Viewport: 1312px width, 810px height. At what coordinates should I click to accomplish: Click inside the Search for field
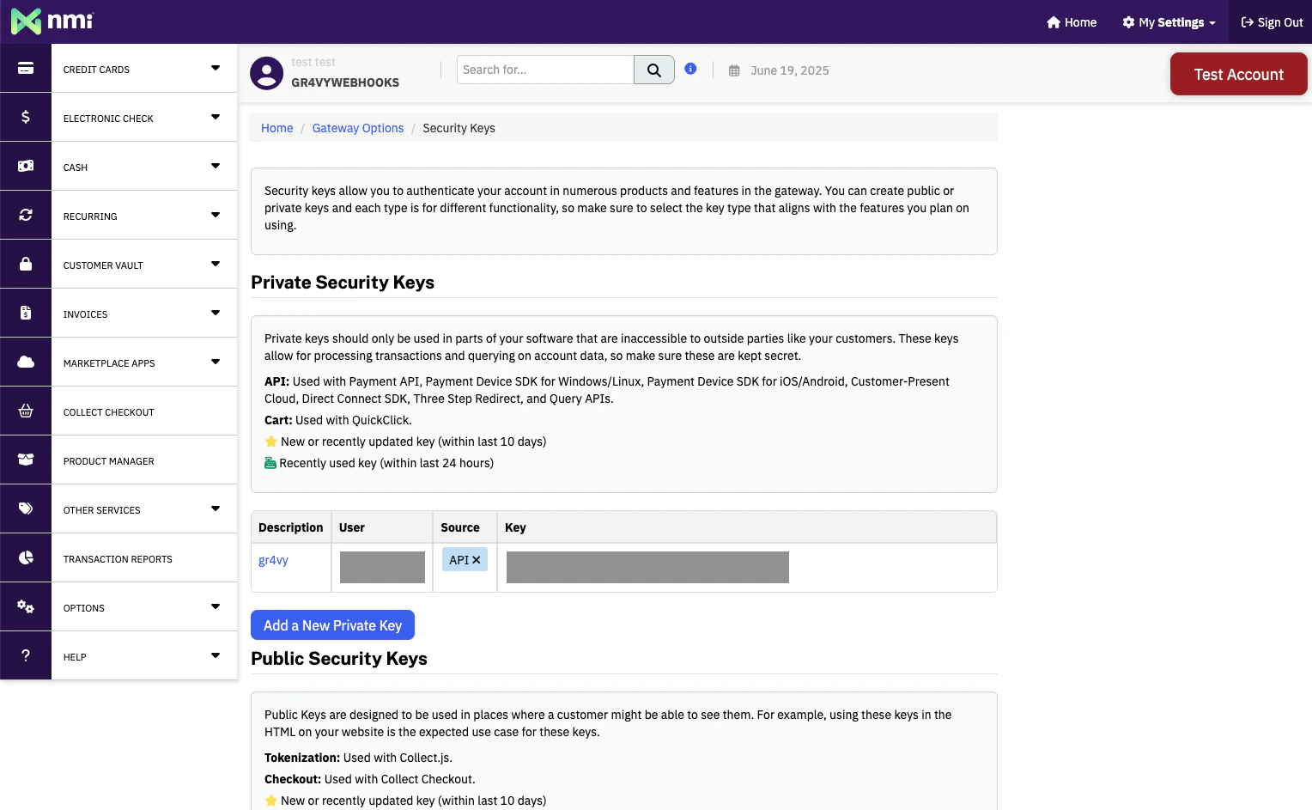[545, 70]
